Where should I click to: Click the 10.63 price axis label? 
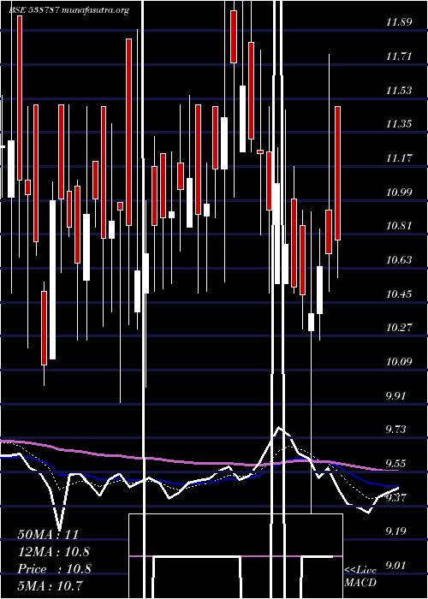[399, 260]
